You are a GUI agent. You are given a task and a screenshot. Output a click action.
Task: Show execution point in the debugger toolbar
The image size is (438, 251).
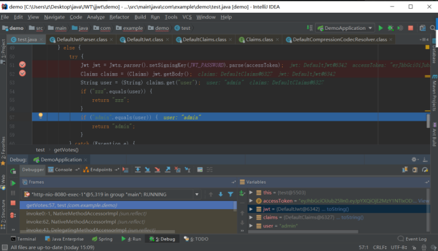click(x=125, y=170)
